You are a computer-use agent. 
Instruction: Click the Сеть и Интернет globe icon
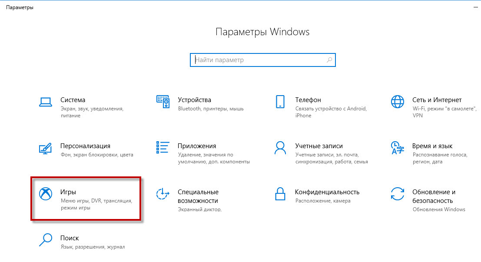[x=397, y=102]
